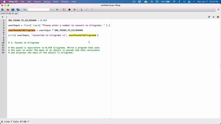The height and width of the screenshot is (124, 221).
Task: Click the comment "# and displays the mass"
Action: point(41,53)
